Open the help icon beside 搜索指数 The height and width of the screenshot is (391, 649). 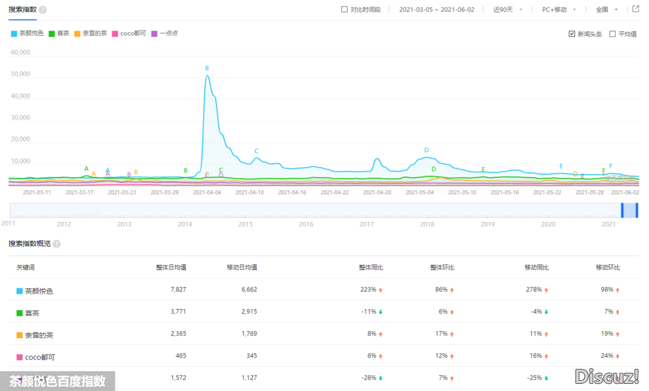pyautogui.click(x=43, y=10)
